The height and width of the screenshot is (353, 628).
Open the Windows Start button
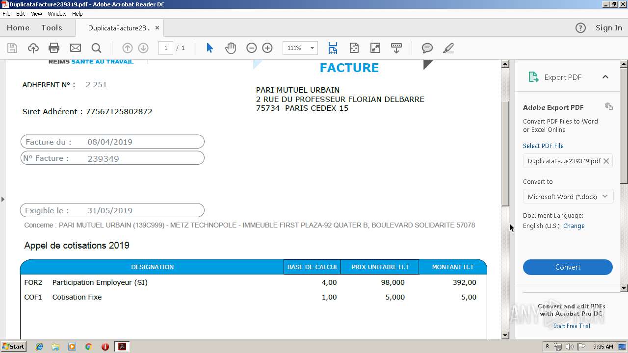point(13,347)
